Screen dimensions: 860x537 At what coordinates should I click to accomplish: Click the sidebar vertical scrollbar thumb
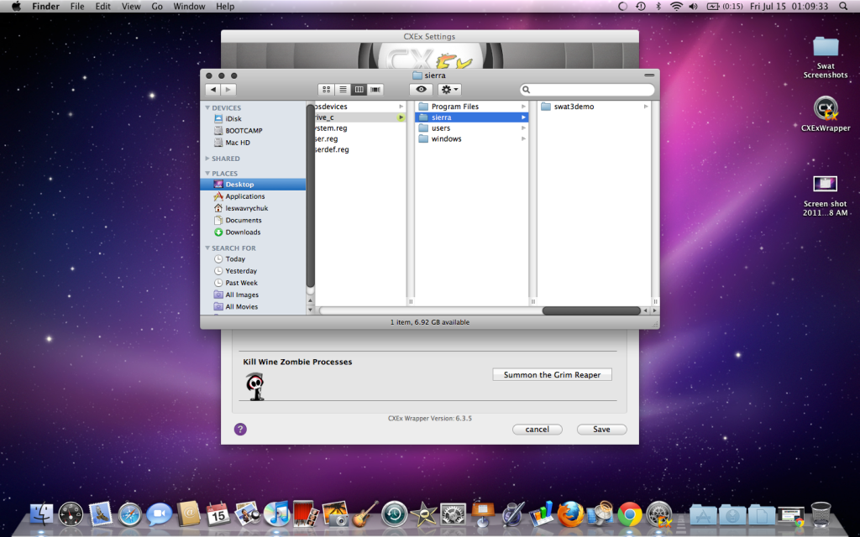tap(311, 196)
